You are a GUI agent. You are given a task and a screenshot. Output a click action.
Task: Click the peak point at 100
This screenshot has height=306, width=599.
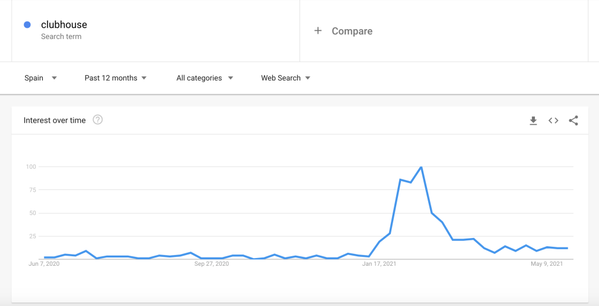(x=421, y=167)
